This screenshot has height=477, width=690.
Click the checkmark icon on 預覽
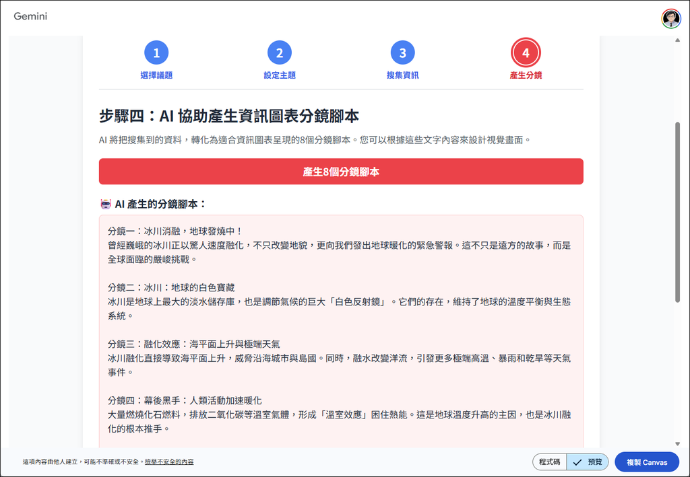(x=577, y=462)
